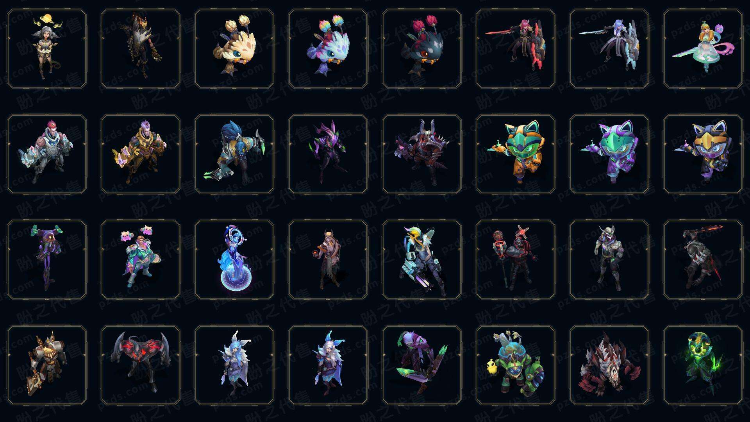Pick the girl with floating golden planet

47,49
